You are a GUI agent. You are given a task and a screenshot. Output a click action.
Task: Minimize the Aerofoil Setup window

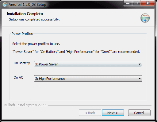[128, 3]
